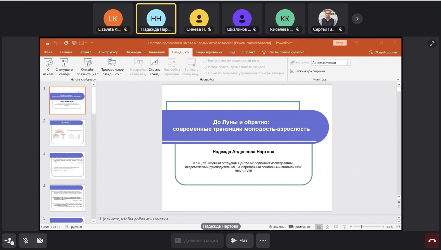Image resolution: width=441 pixels, height=250 pixels.
Task: Select the slide 3 thumbnail
Action: 67,165
